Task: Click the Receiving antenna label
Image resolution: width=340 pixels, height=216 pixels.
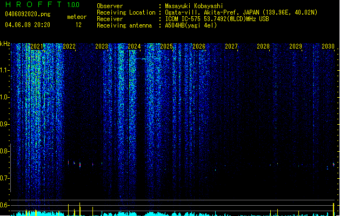Action: (124, 25)
